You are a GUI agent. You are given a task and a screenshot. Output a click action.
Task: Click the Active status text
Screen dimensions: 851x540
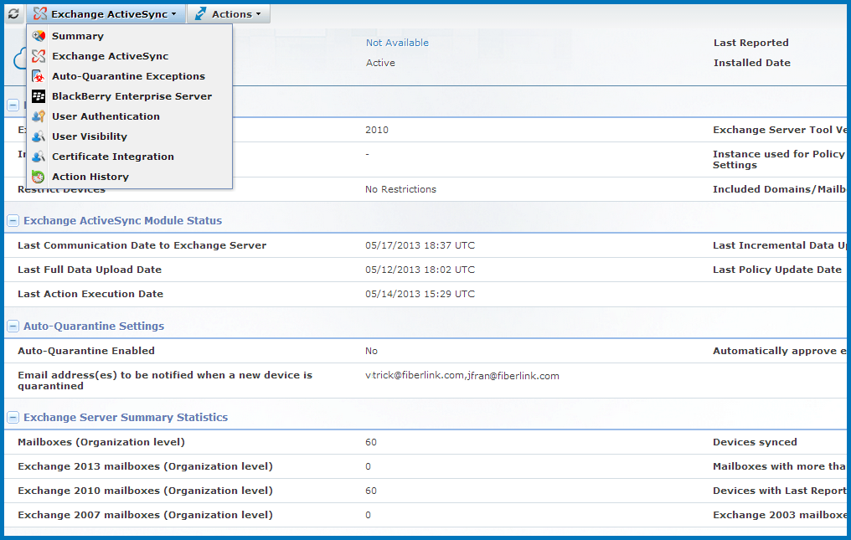(380, 63)
